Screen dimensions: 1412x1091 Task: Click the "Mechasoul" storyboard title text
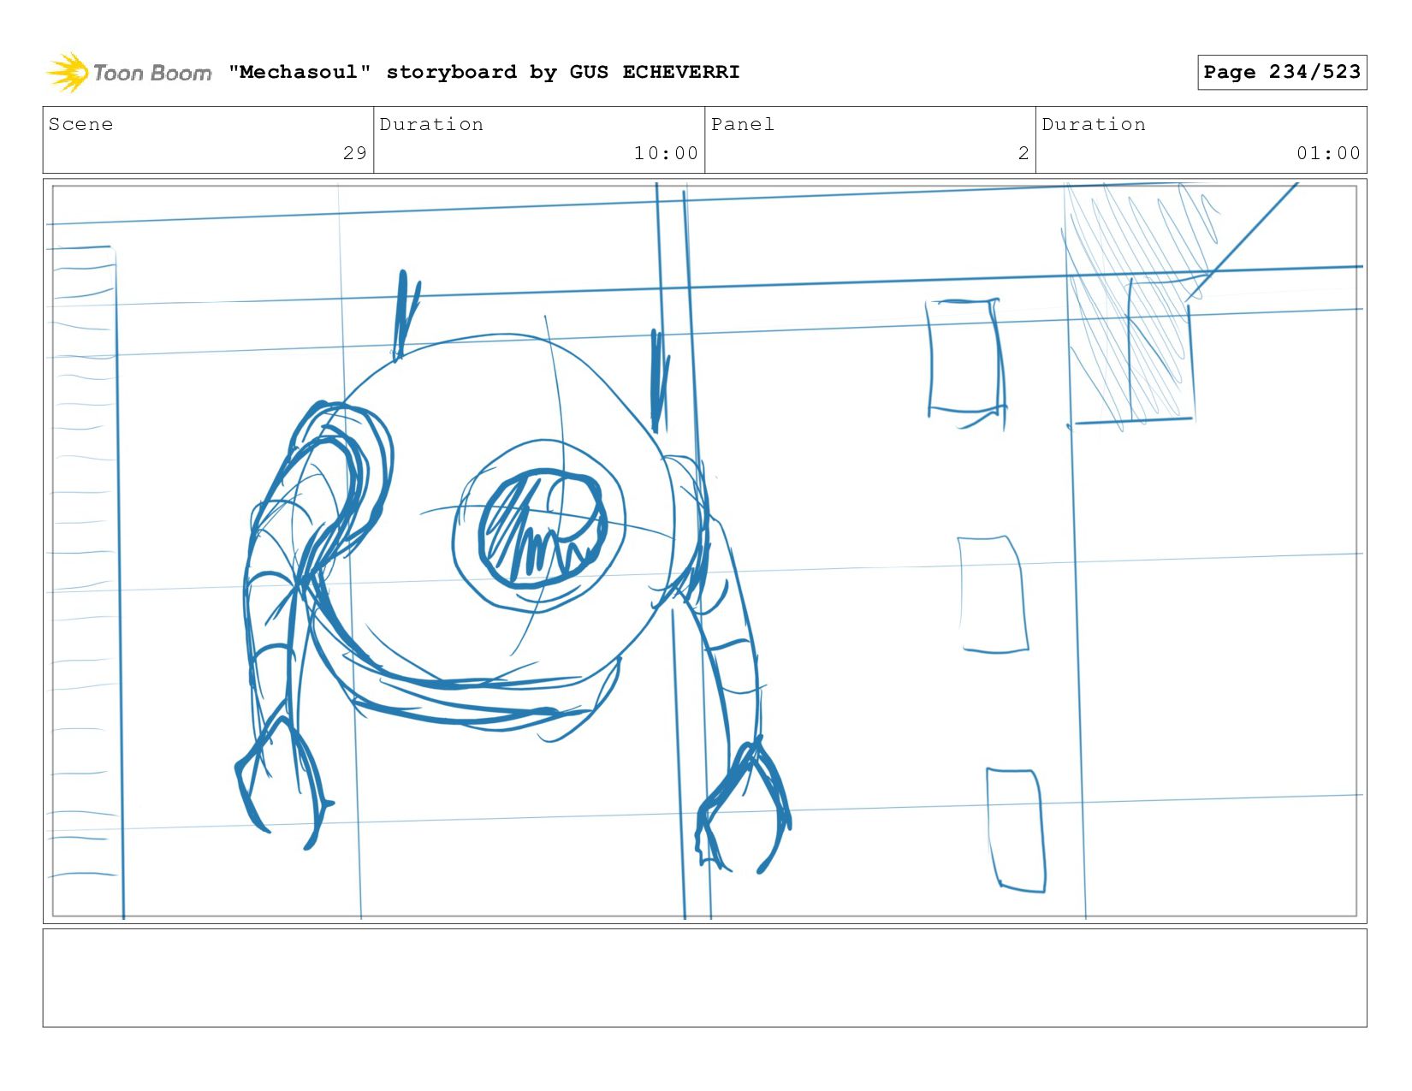pyautogui.click(x=484, y=72)
